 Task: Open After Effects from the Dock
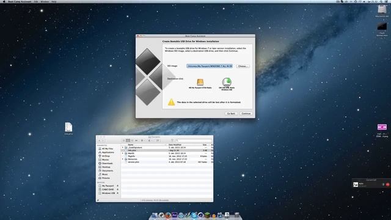pos(174,215)
